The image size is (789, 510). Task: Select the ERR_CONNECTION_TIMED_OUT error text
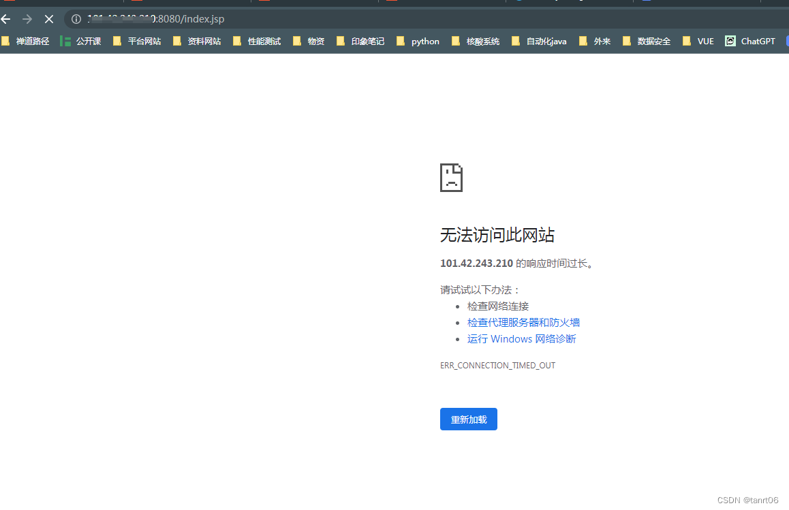[x=497, y=366]
